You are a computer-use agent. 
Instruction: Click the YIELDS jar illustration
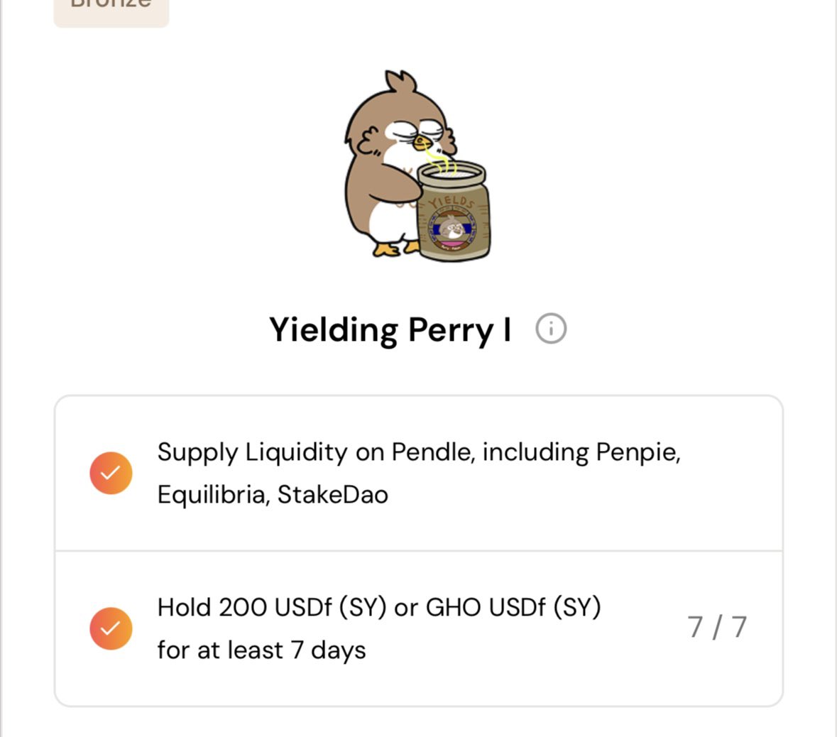453,212
